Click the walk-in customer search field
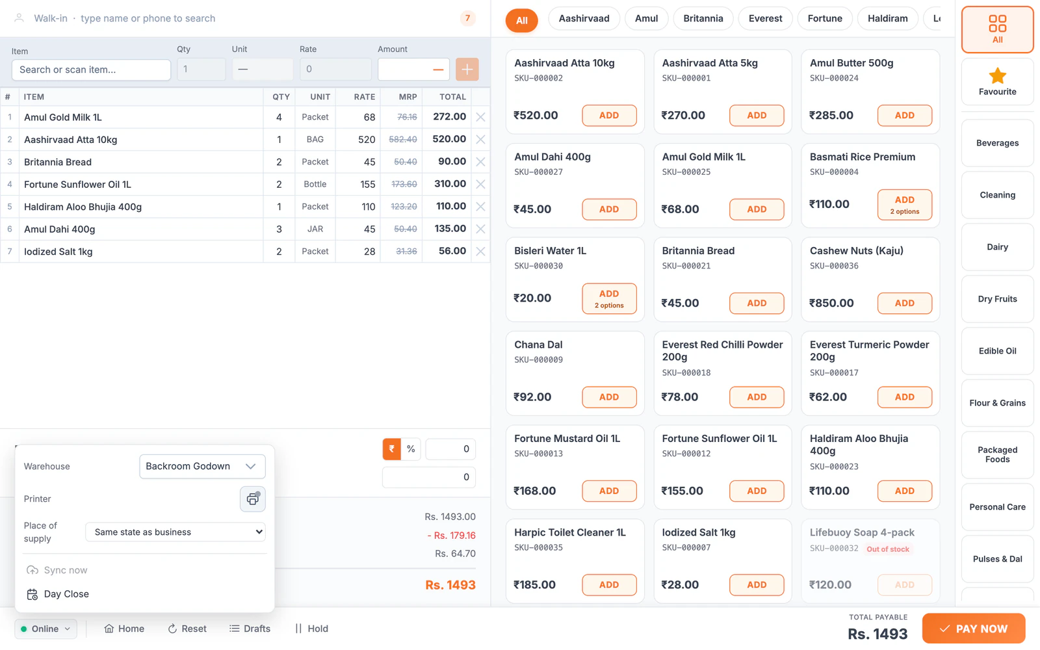Screen dimensions: 1040x650 tap(234, 18)
